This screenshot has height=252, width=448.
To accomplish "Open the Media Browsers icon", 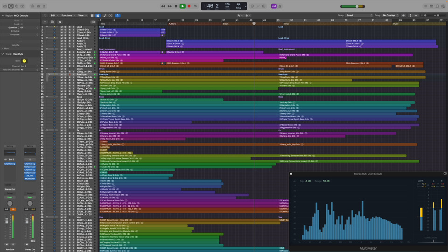I will pos(443,6).
